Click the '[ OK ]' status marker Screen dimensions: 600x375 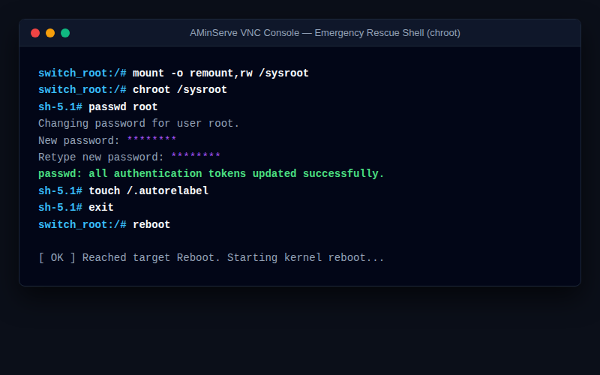coord(57,257)
